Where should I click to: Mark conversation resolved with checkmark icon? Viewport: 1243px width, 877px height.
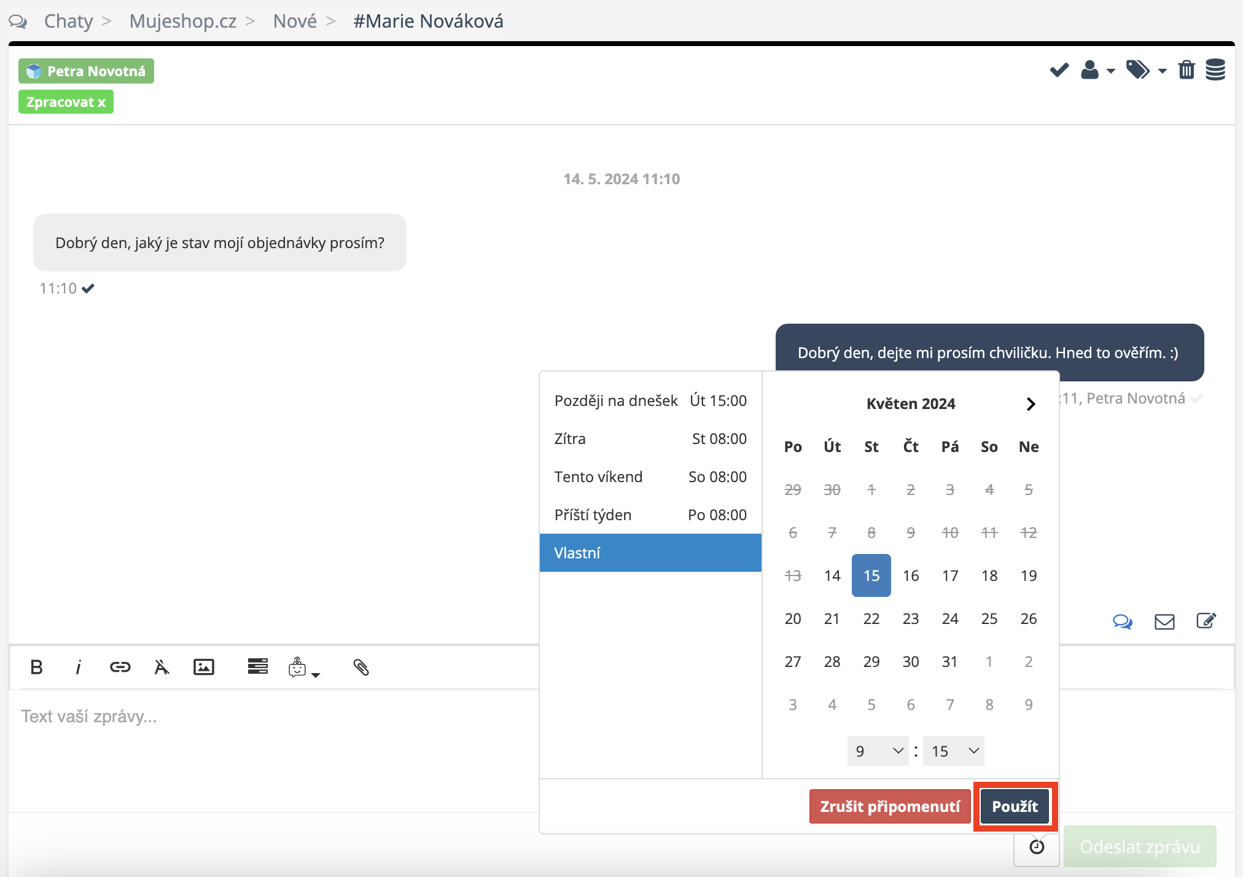[1059, 70]
